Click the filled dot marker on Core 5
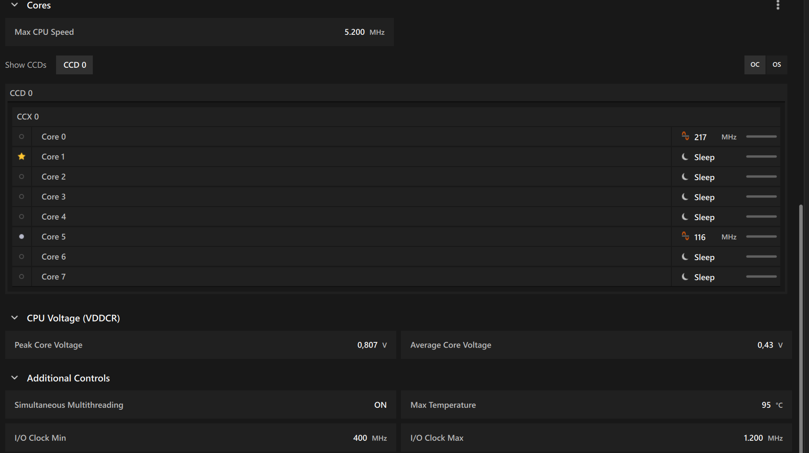 (x=22, y=237)
